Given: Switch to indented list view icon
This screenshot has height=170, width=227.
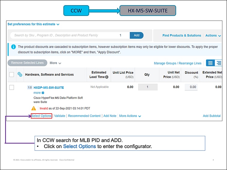Looking at the screenshot, I should pyautogui.click(x=219, y=63).
